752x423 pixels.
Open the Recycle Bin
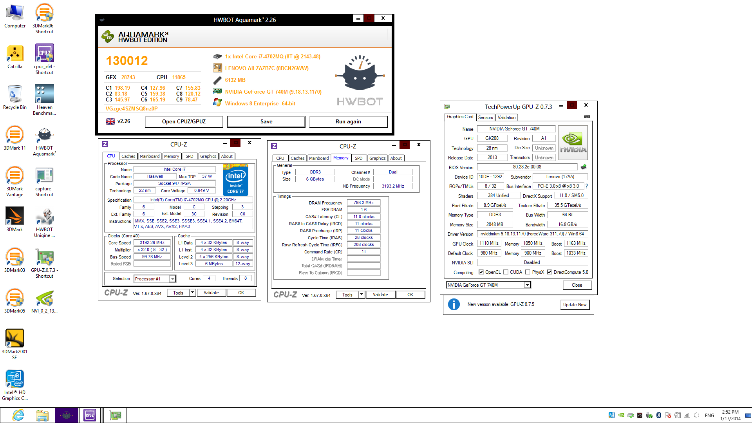click(15, 98)
